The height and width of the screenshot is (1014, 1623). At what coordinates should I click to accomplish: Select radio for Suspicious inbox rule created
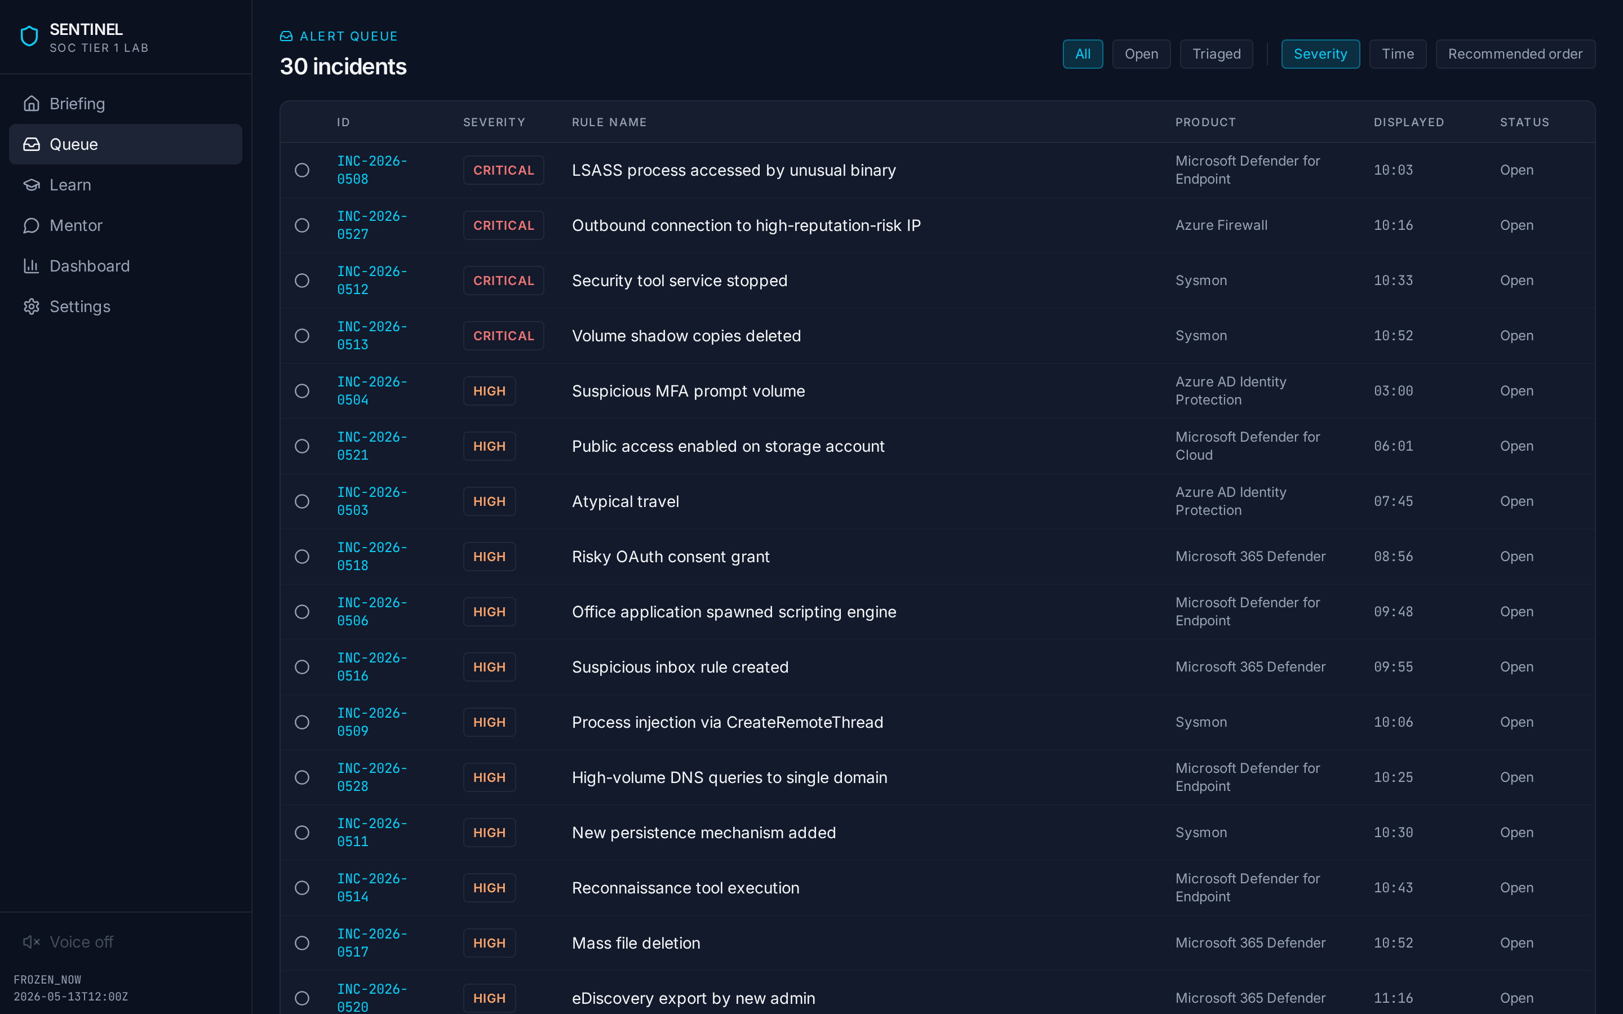302,666
